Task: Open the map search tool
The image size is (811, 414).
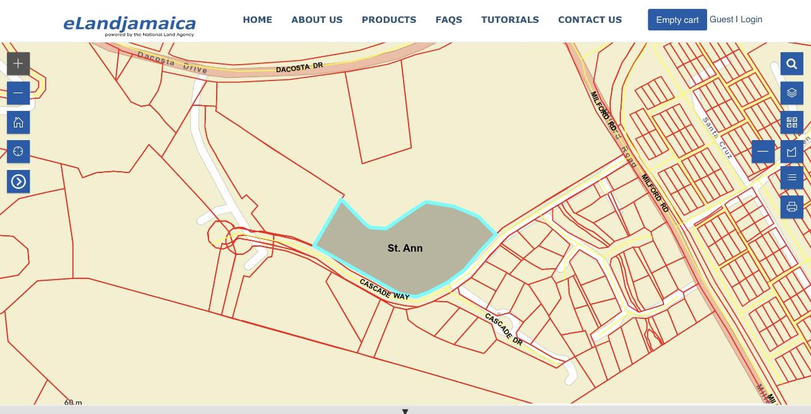Action: [791, 63]
